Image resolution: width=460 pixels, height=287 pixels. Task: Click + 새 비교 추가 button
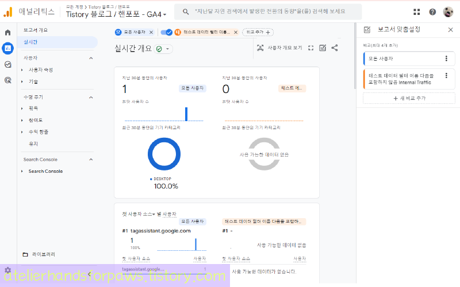pyautogui.click(x=409, y=98)
